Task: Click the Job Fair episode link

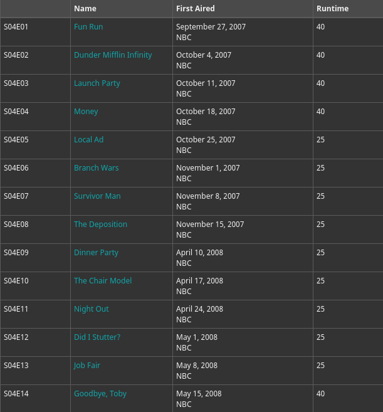Action: [87, 366]
